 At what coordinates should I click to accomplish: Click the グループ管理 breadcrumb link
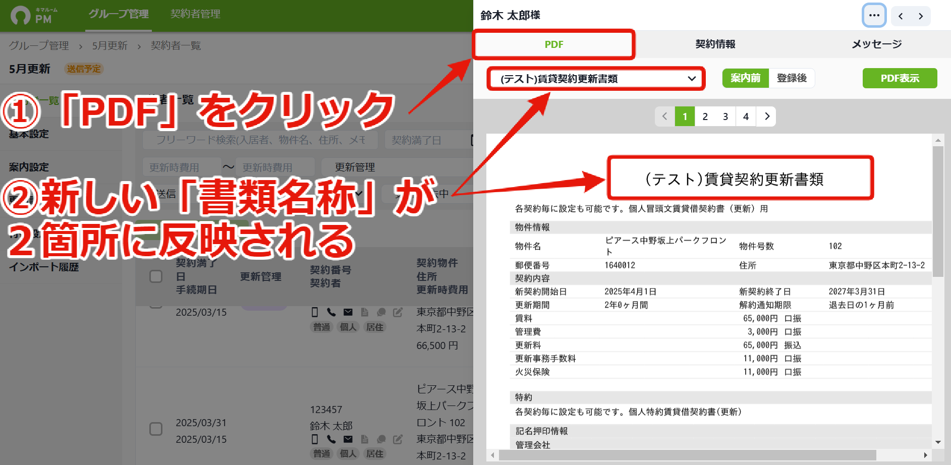[x=39, y=46]
